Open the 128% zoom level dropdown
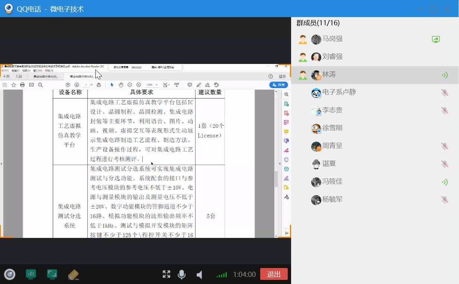459x284 pixels. click(x=152, y=85)
